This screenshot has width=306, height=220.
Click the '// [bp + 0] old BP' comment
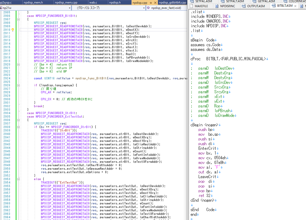click(x=50, y=71)
